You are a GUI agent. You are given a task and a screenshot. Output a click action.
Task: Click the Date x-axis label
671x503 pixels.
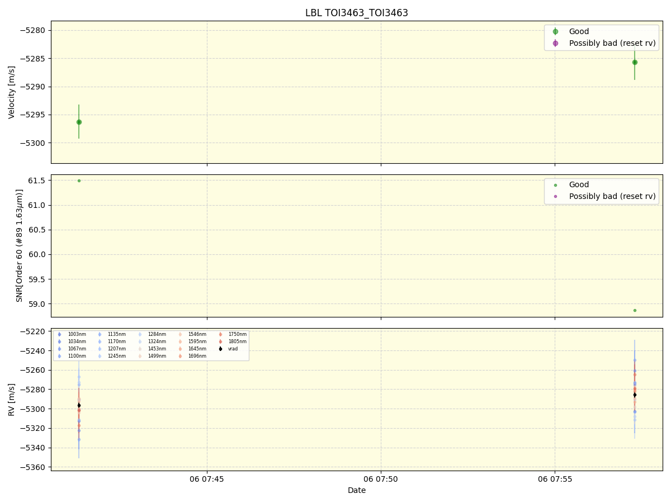tap(357, 490)
